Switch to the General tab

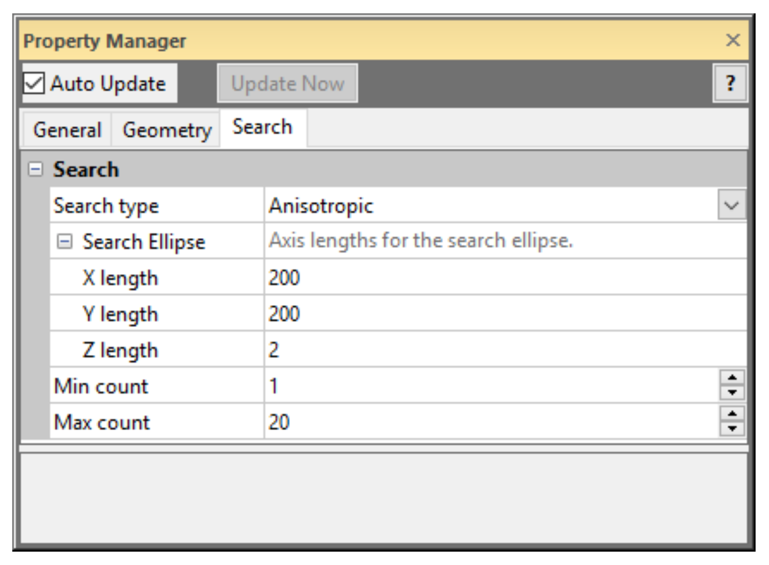pos(67,130)
